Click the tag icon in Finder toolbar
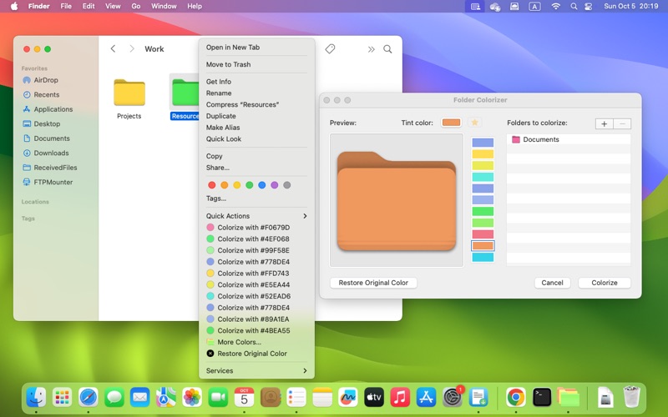 click(x=330, y=49)
